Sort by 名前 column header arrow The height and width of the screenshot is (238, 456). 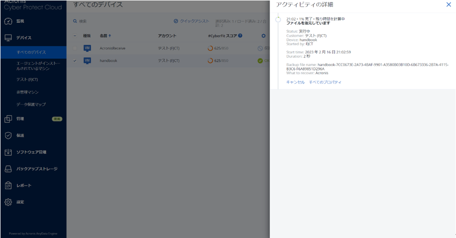110,36
